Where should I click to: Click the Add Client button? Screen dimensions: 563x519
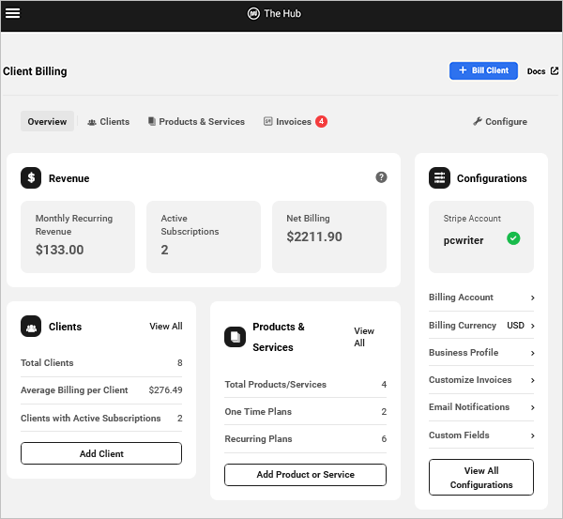[101, 453]
